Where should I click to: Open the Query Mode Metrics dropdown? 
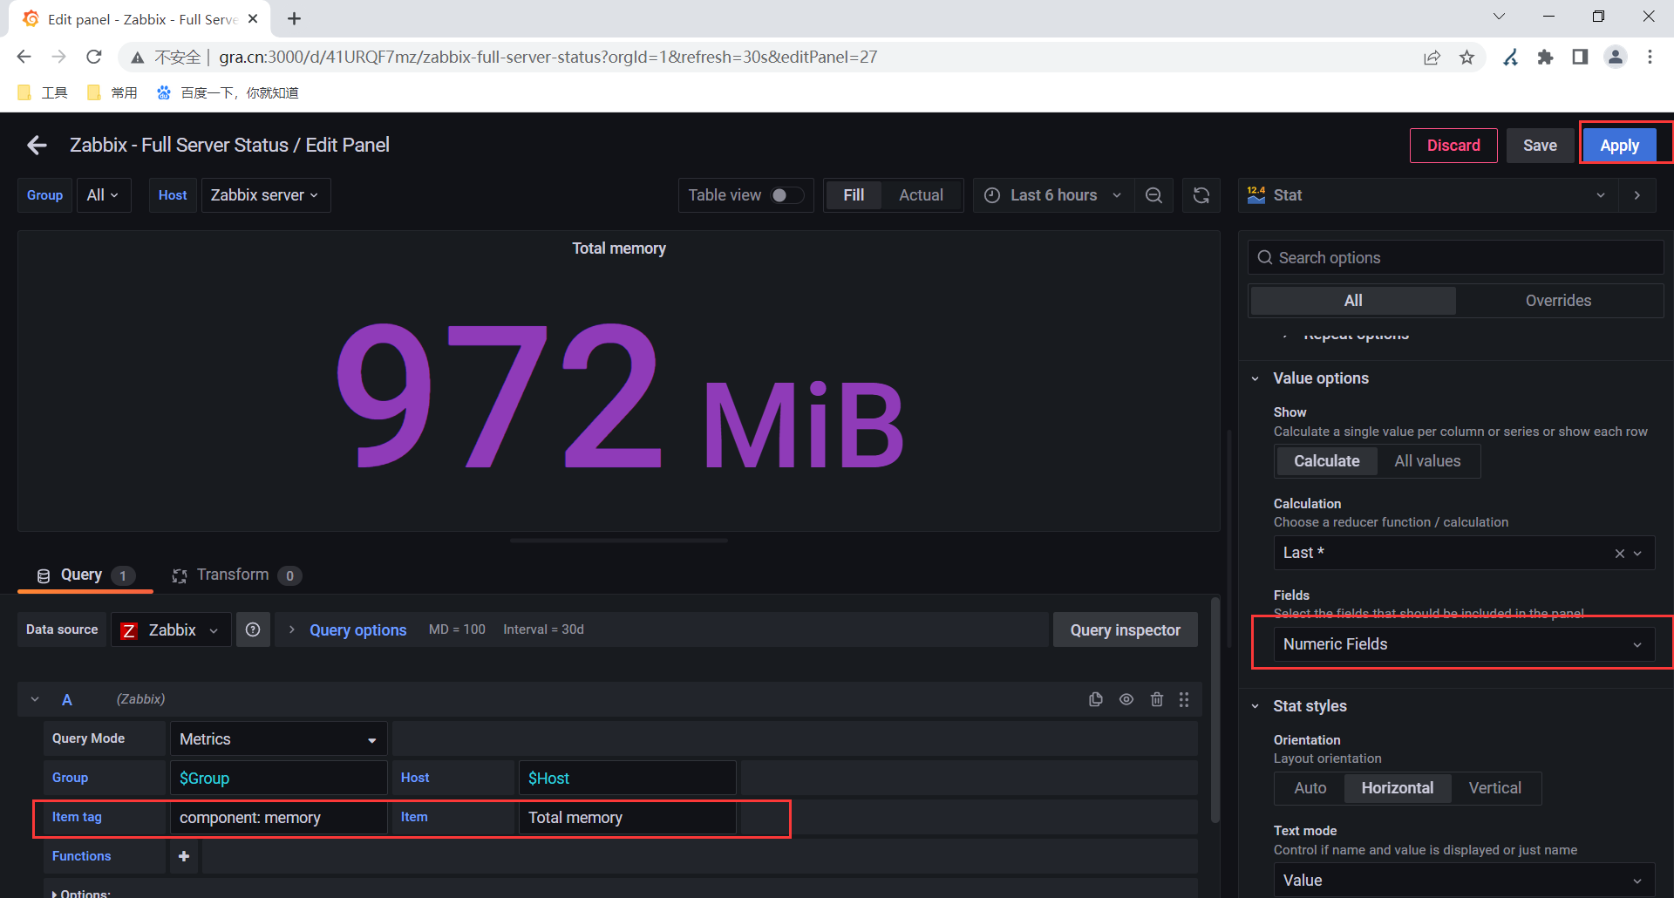pos(278,738)
